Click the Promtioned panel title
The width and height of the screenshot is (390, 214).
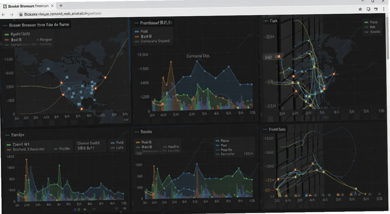click(156, 23)
